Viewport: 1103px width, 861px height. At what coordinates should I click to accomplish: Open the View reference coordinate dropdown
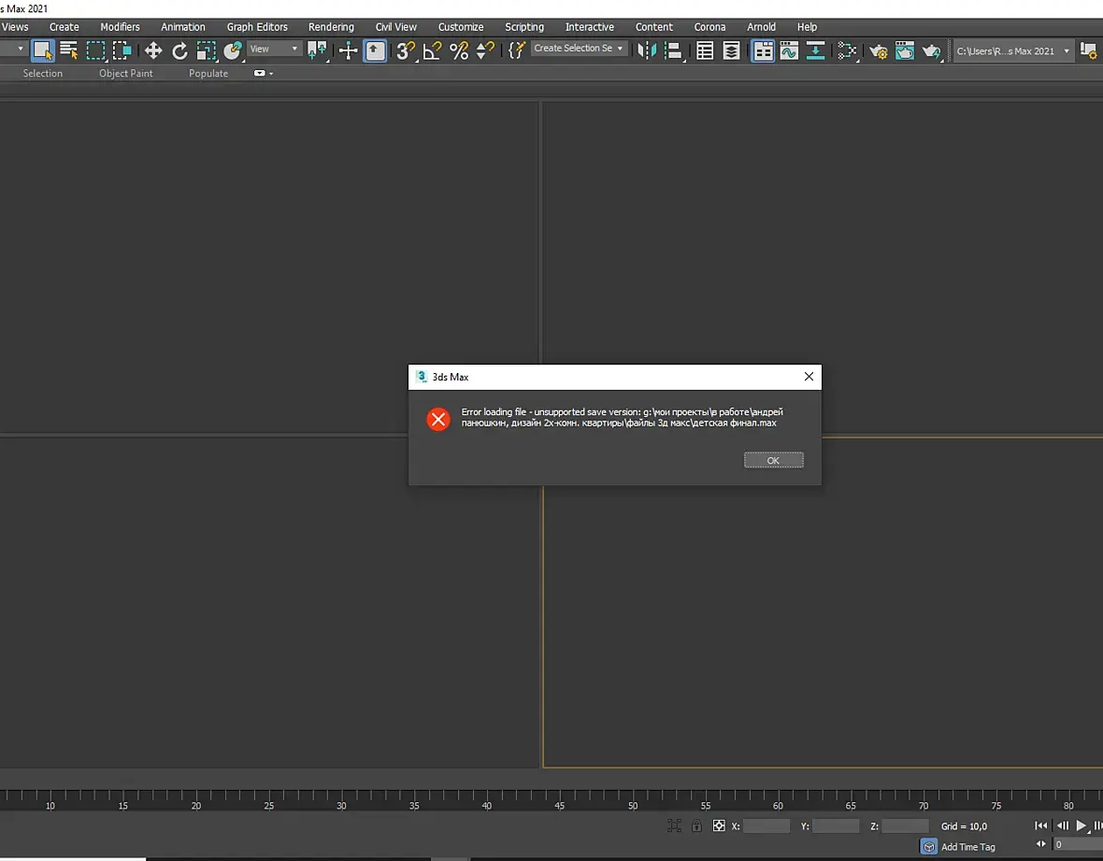pyautogui.click(x=274, y=50)
